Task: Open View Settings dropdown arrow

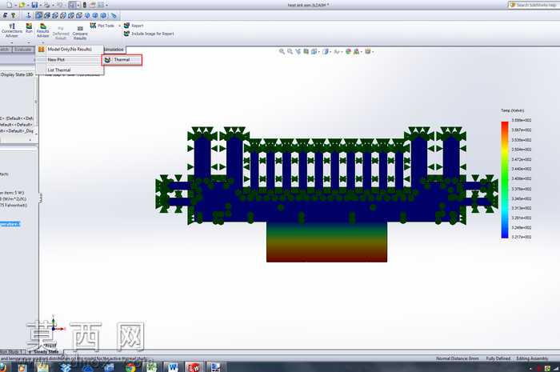Action: pyautogui.click(x=373, y=52)
